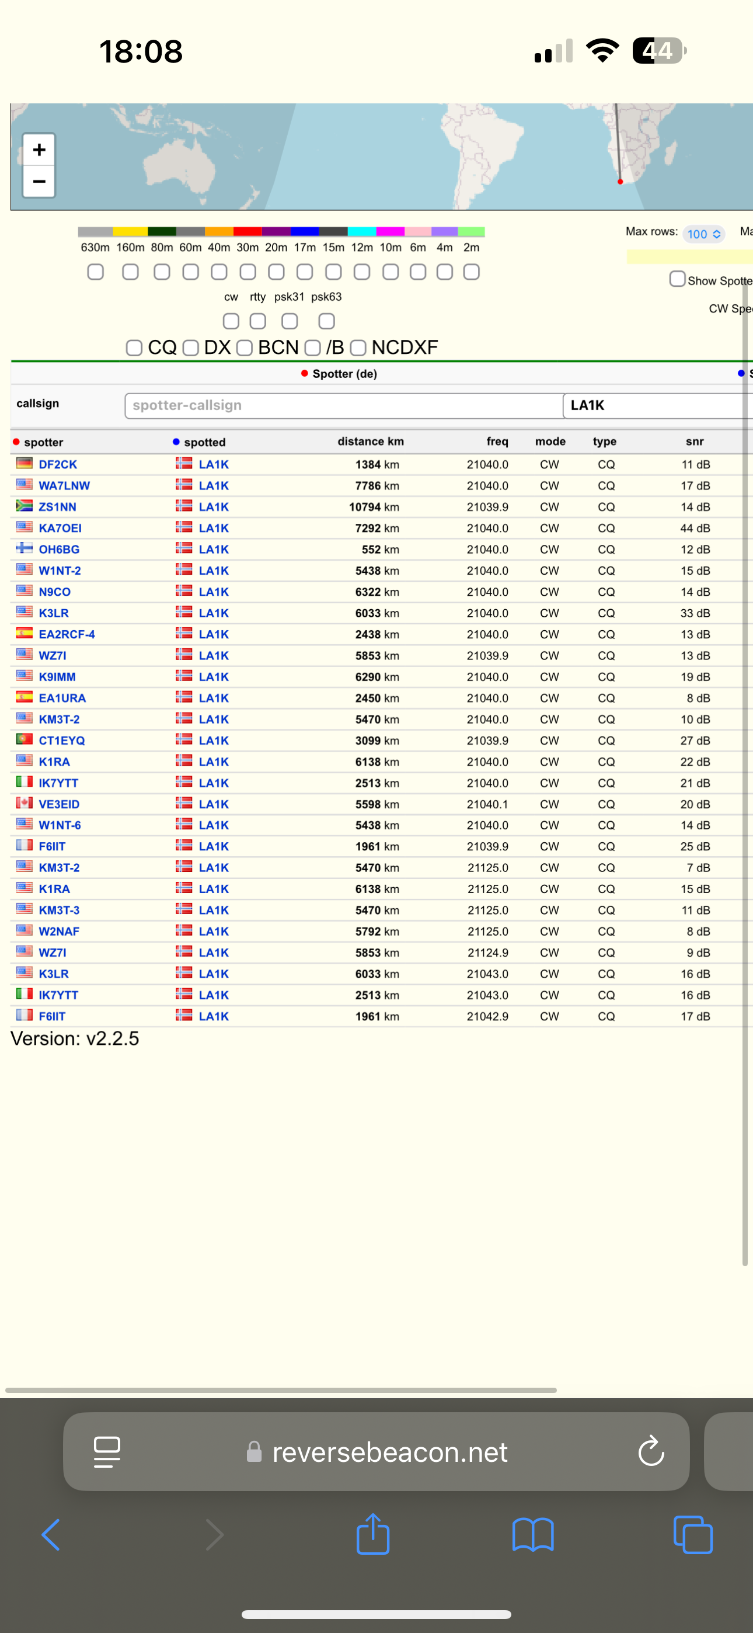Enable the 20m band checkbox

pyautogui.click(x=276, y=272)
